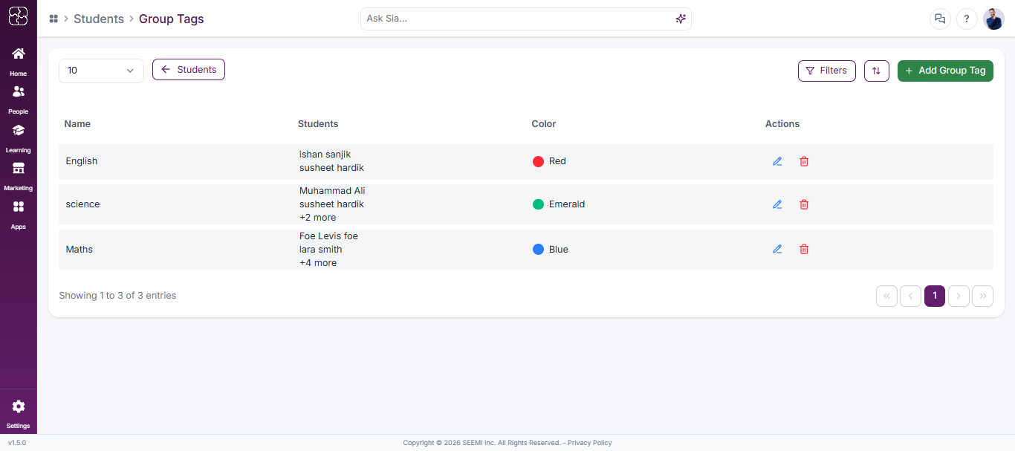Open the chat messages icon

point(940,19)
